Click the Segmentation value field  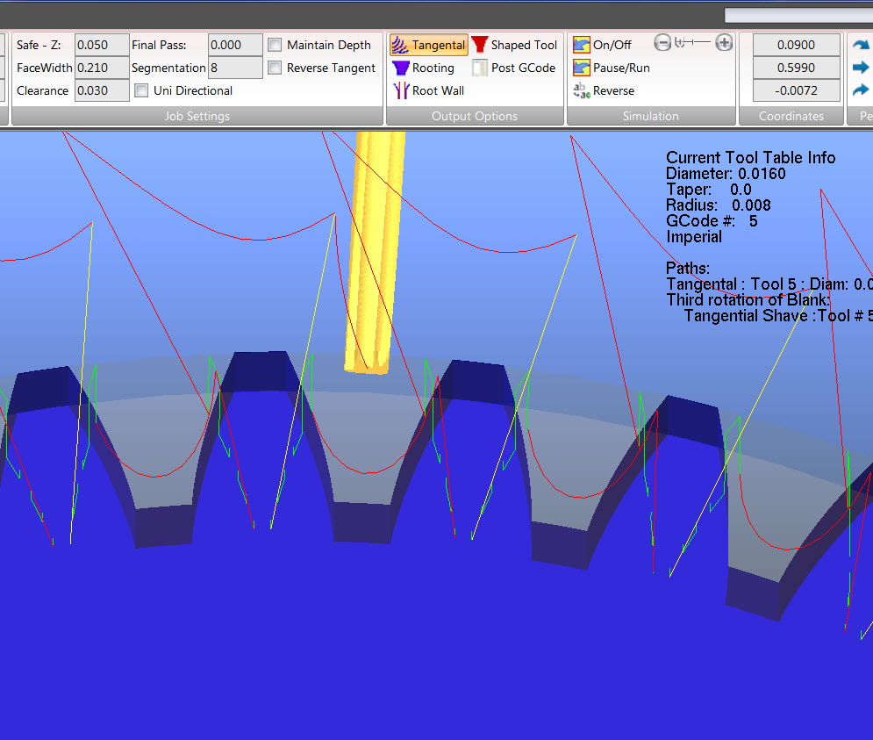click(235, 68)
